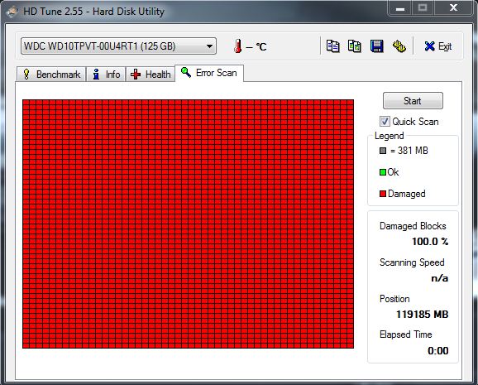The width and height of the screenshot is (478, 385).
Task: Click the thermometer temperature icon
Action: [238, 46]
